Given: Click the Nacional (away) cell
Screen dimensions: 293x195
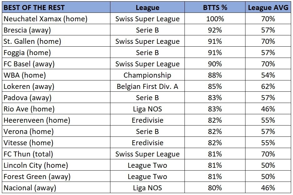Looking at the screenshot, I should pyautogui.click(x=56, y=187).
